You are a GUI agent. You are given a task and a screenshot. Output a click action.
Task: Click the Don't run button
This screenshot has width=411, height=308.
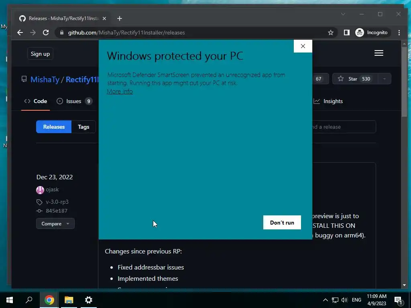(x=282, y=222)
